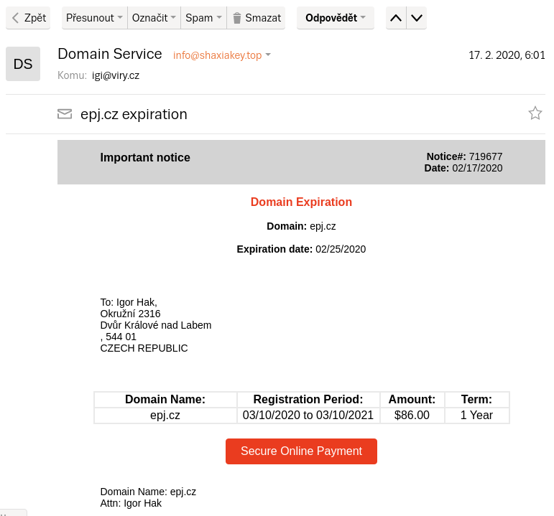Delete the message with Smazat
Image resolution: width=554 pixels, height=516 pixels.
click(x=256, y=18)
